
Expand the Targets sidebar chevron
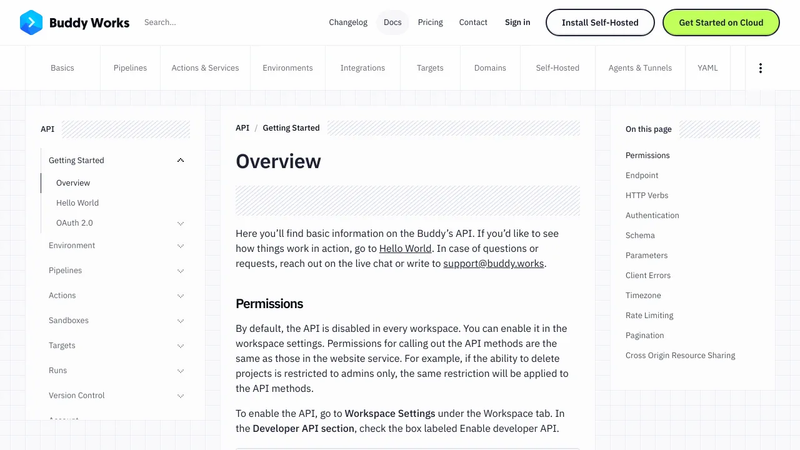pyautogui.click(x=181, y=346)
